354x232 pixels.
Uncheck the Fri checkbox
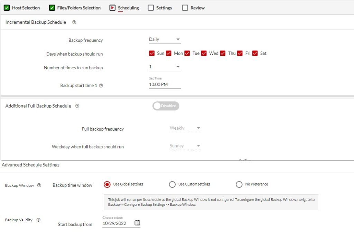tap(240, 53)
